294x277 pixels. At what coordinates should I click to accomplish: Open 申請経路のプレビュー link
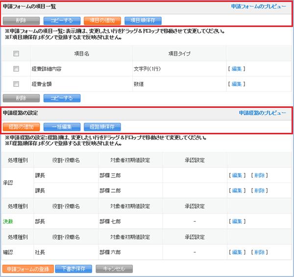pos(262,113)
